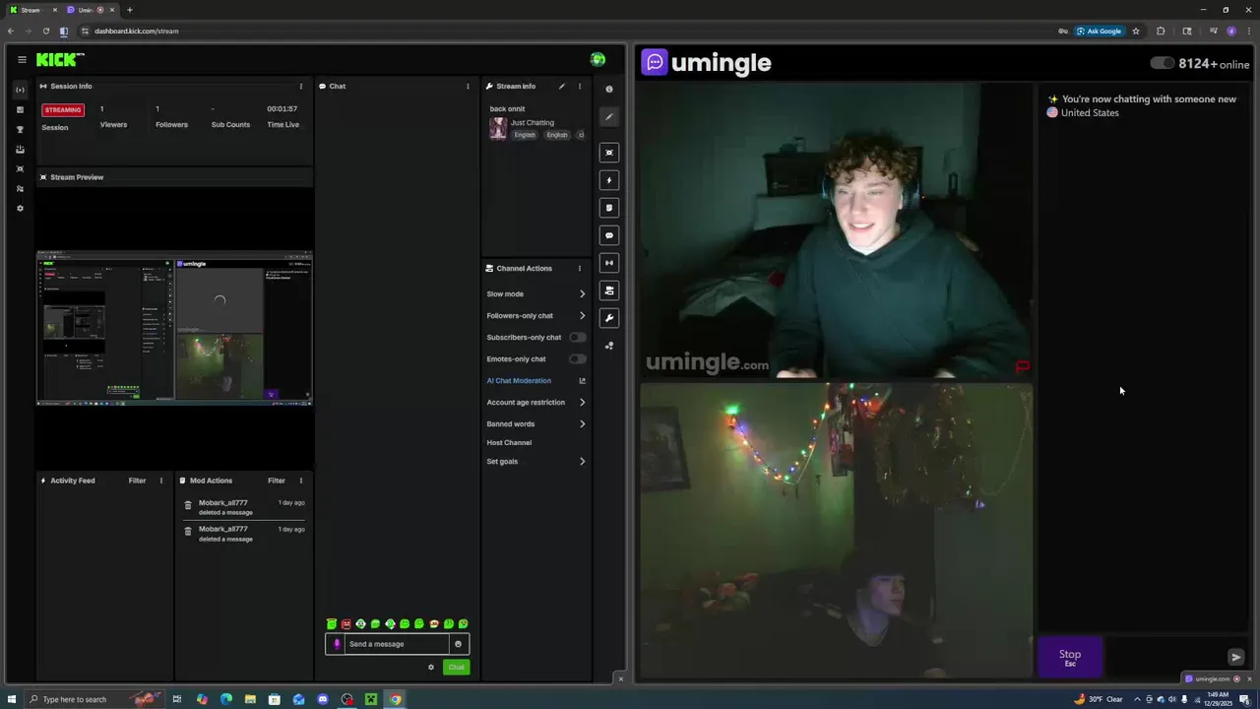This screenshot has width=1260, height=709.
Task: Open Session Info panel options menu
Action: (x=301, y=86)
